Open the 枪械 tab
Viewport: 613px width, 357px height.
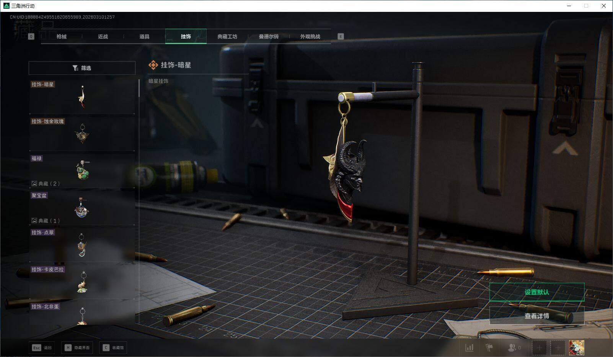coord(61,36)
